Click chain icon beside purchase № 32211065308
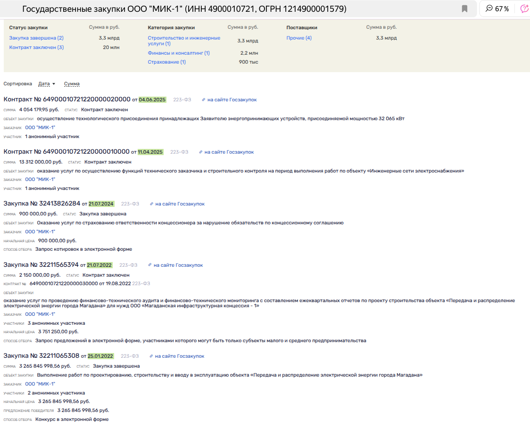The image size is (530, 428). [x=151, y=356]
